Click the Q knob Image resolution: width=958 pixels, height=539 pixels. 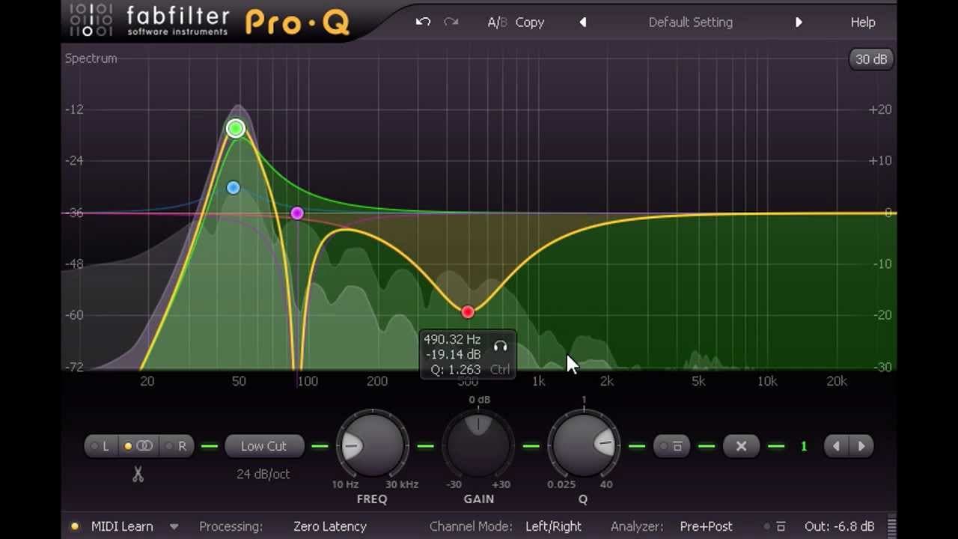pos(584,446)
